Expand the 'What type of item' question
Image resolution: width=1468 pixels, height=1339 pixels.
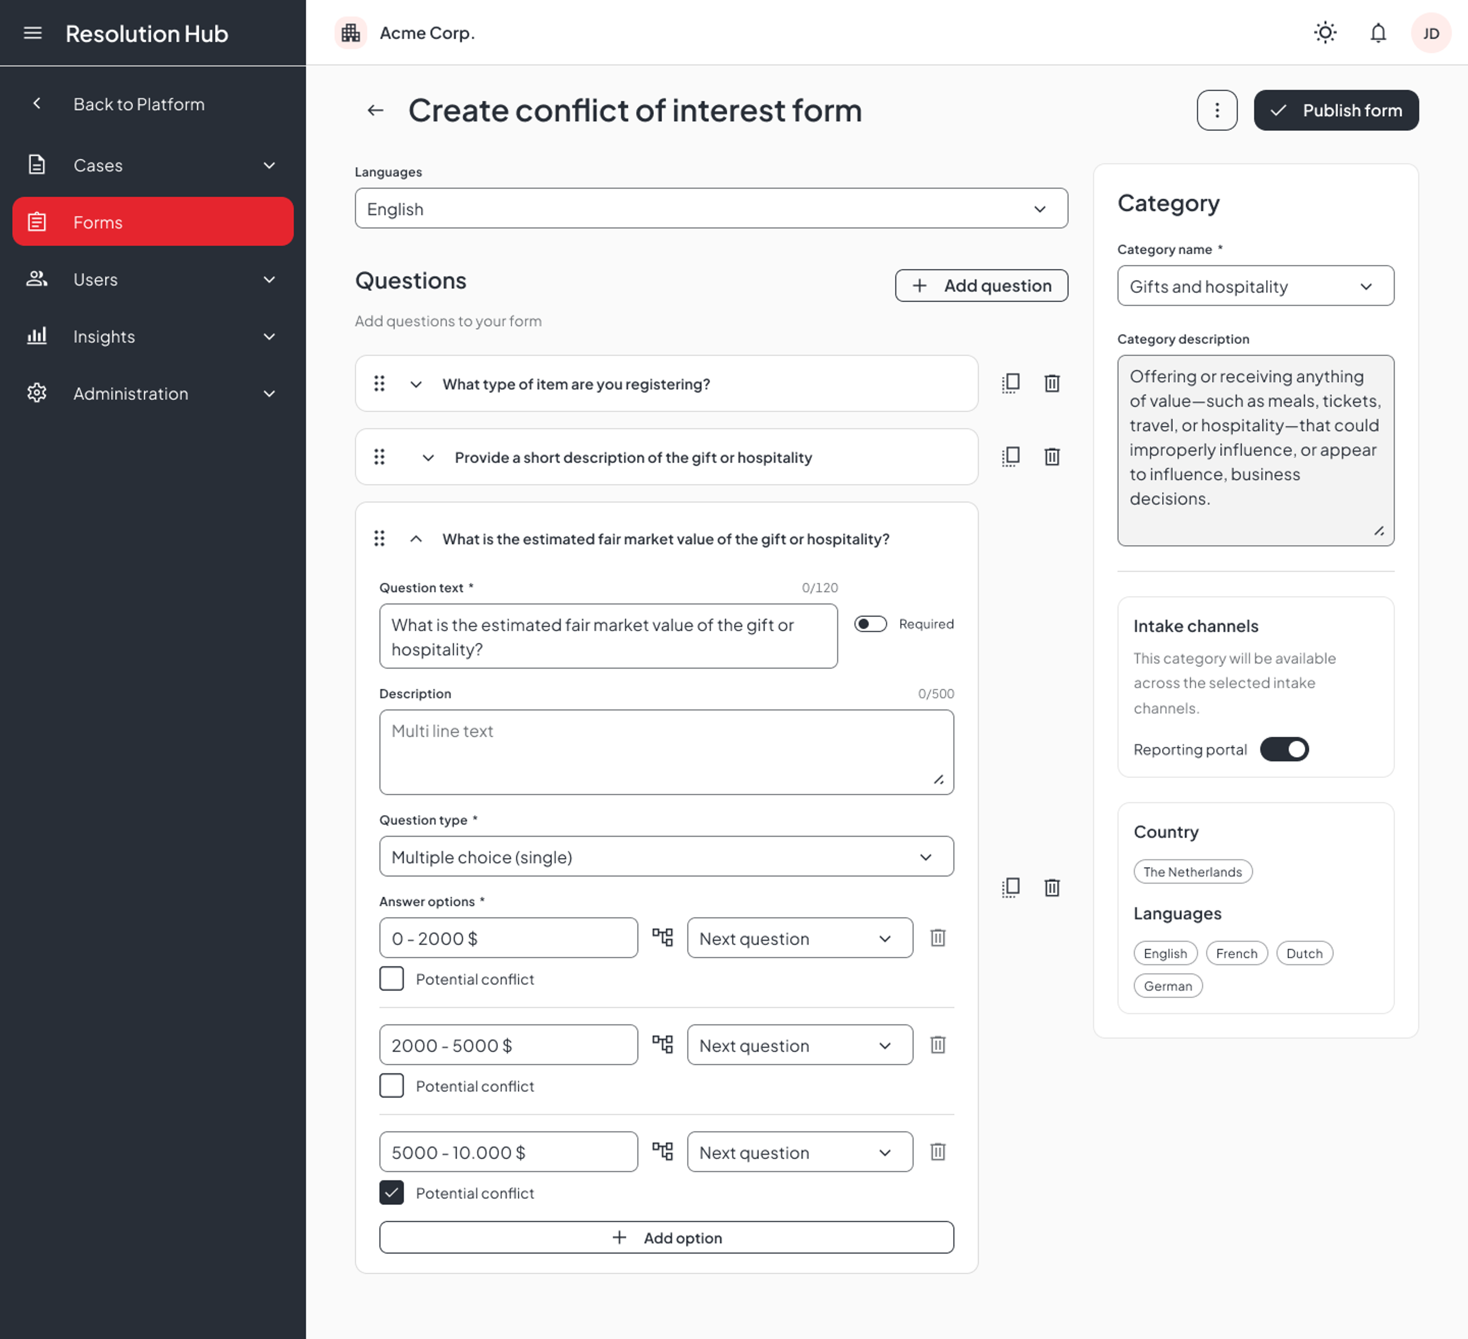point(416,384)
